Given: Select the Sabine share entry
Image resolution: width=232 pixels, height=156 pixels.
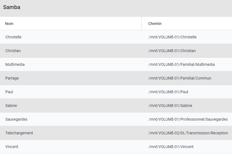Looking at the screenshot, I should point(116,106).
